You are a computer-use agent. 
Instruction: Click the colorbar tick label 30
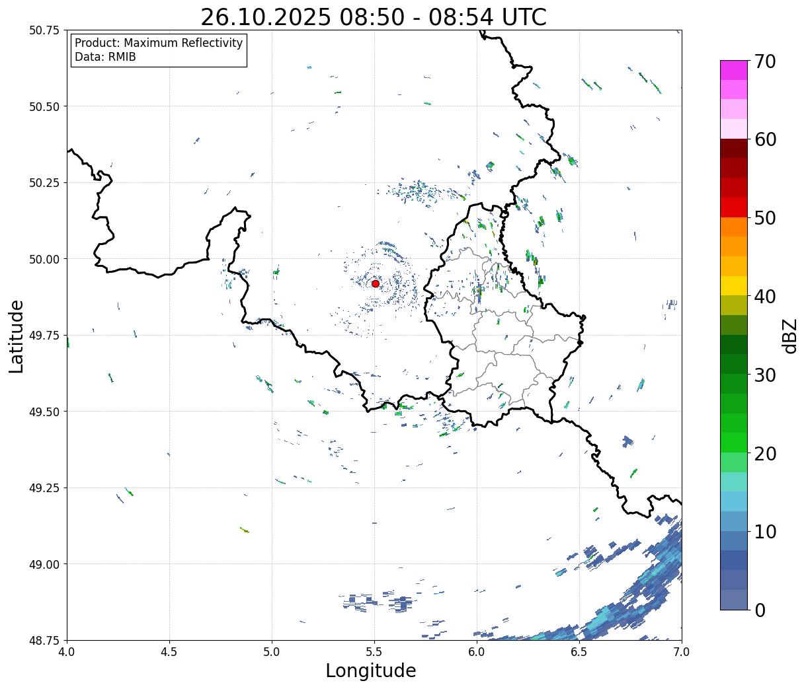point(765,375)
